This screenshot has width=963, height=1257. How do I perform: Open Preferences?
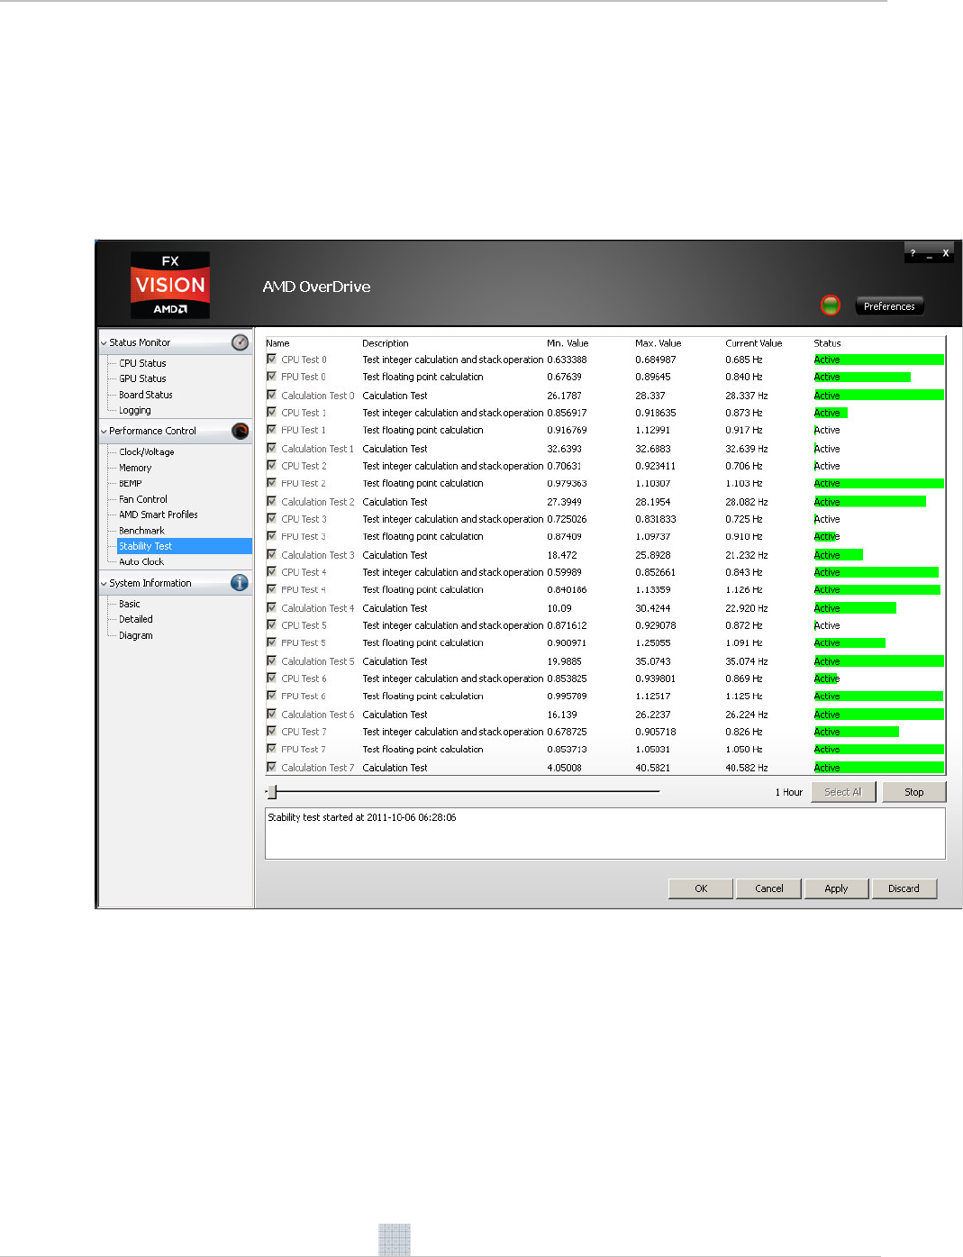pos(889,306)
